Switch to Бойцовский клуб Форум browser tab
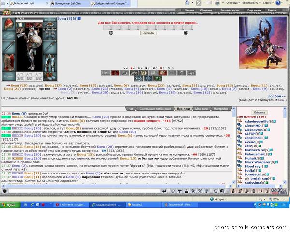Screen dimensions: 290x232 coord(111,3)
